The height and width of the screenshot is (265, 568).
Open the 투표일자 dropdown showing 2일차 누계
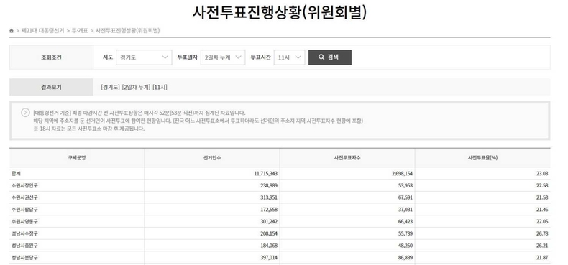click(223, 57)
